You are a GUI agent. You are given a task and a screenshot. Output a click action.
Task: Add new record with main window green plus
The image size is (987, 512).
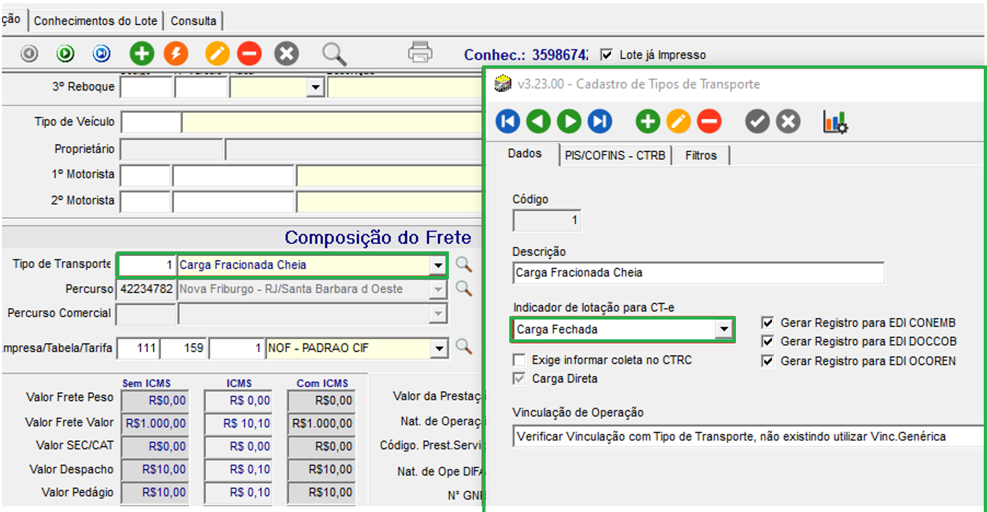tap(142, 54)
